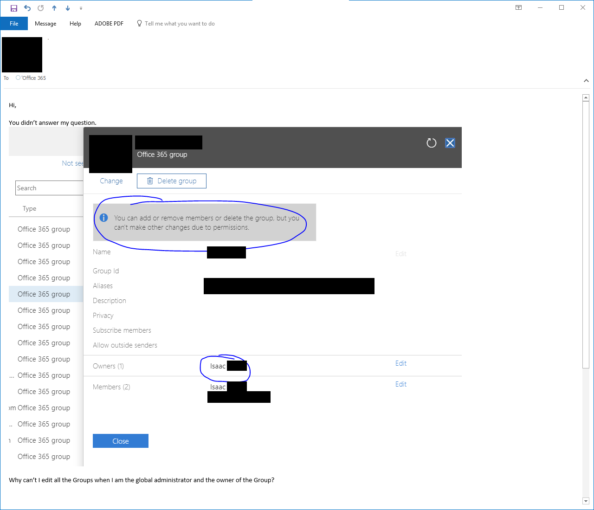Switch to the Message ribbon tab

(x=45, y=24)
